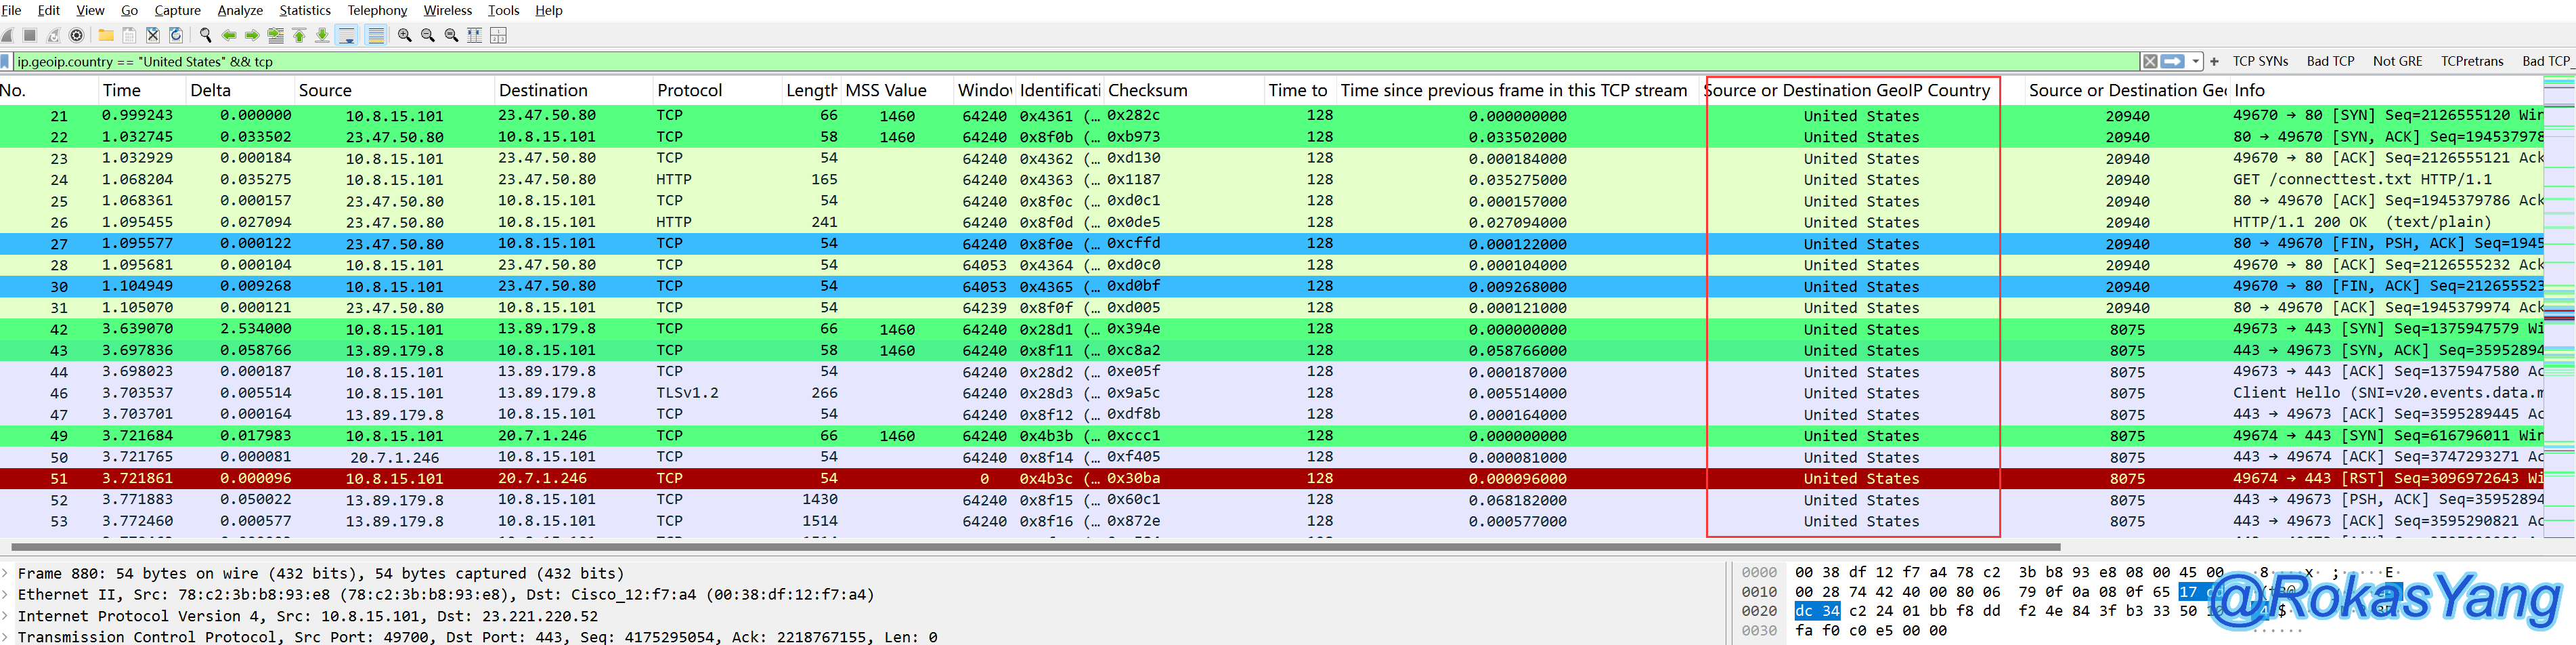The height and width of the screenshot is (645, 2576).
Task: Toggle packet colorization rules button
Action: pos(376,35)
